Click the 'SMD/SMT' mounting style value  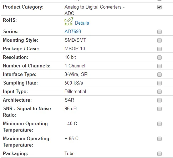(75, 40)
